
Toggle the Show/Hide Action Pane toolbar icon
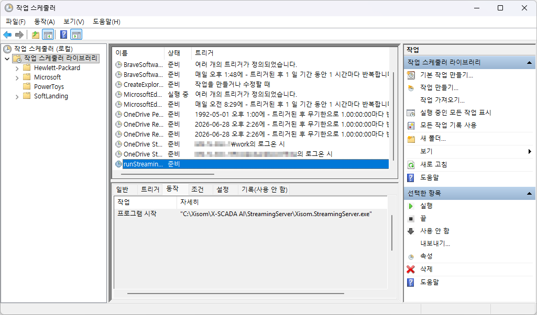(x=76, y=35)
